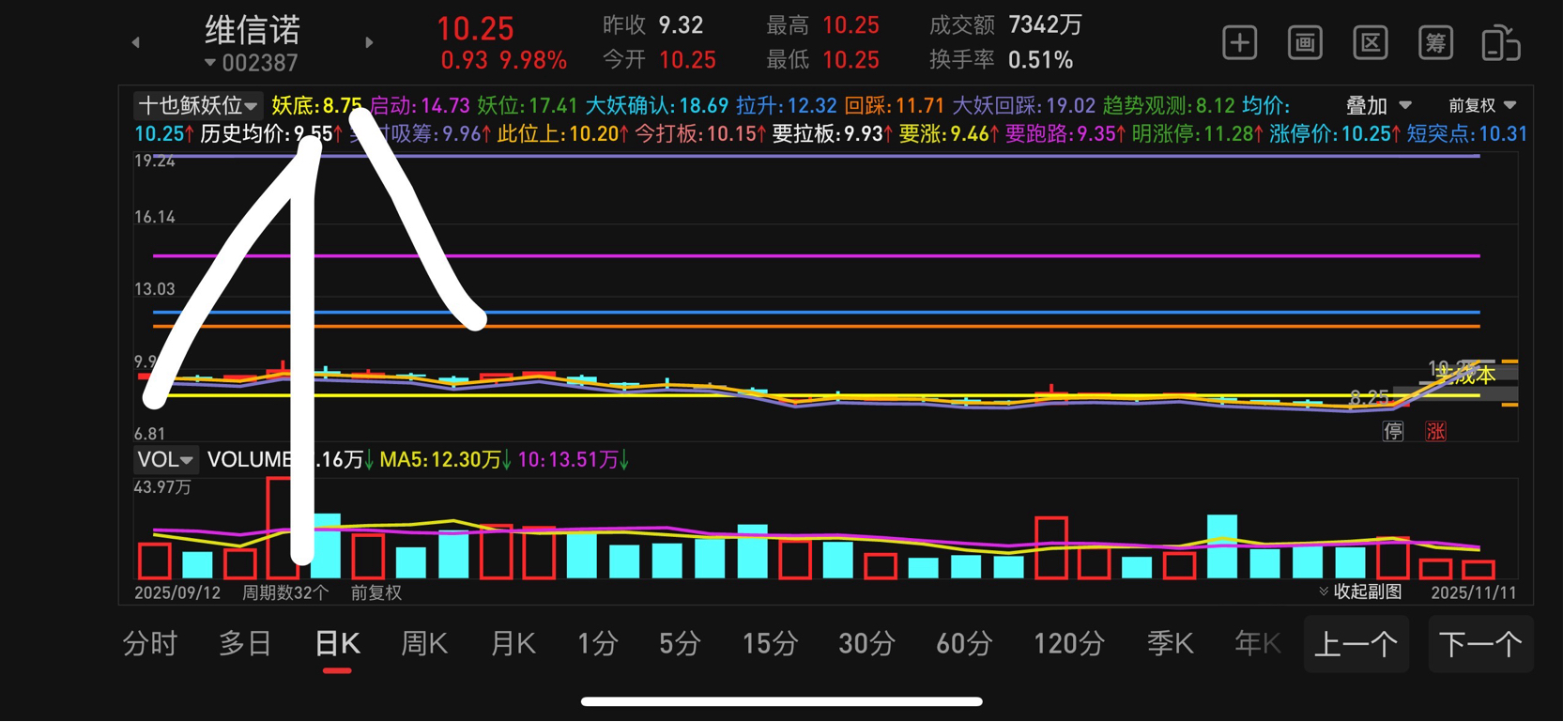Tap 成交额 7342万 value

(x=1045, y=25)
